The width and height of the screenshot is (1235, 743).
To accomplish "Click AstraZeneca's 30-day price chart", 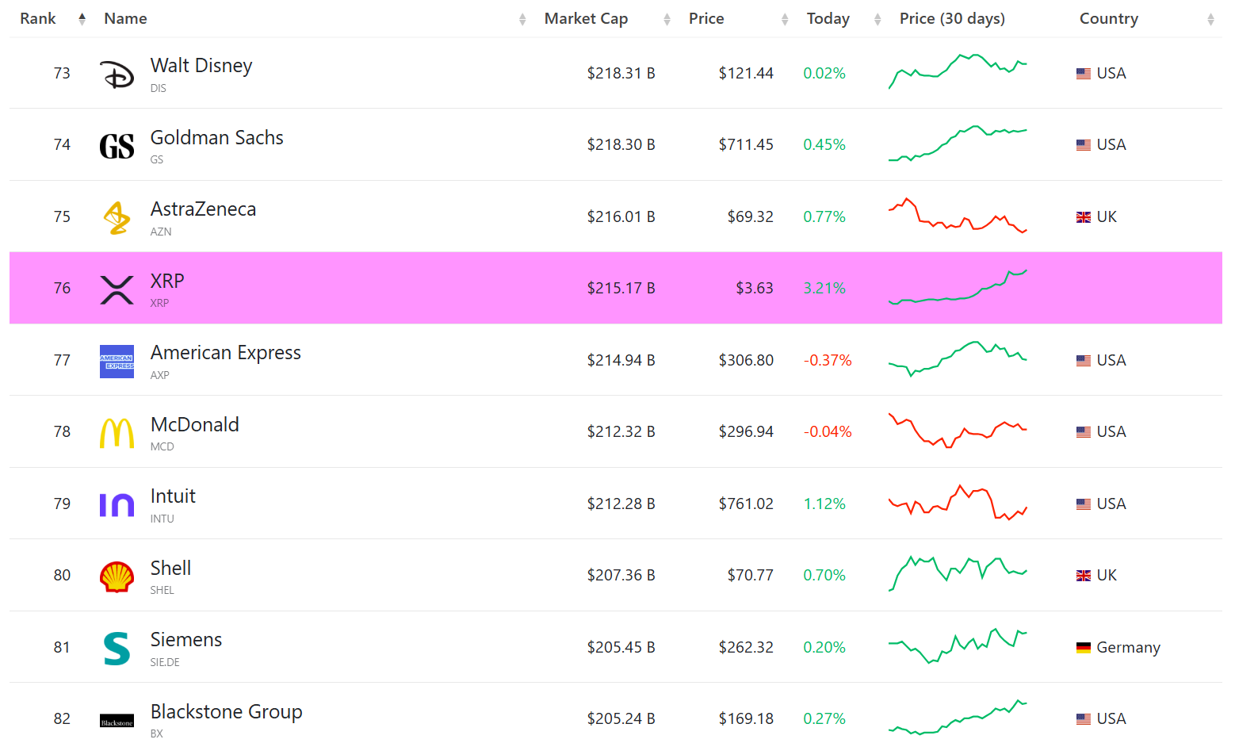I will (x=958, y=215).
